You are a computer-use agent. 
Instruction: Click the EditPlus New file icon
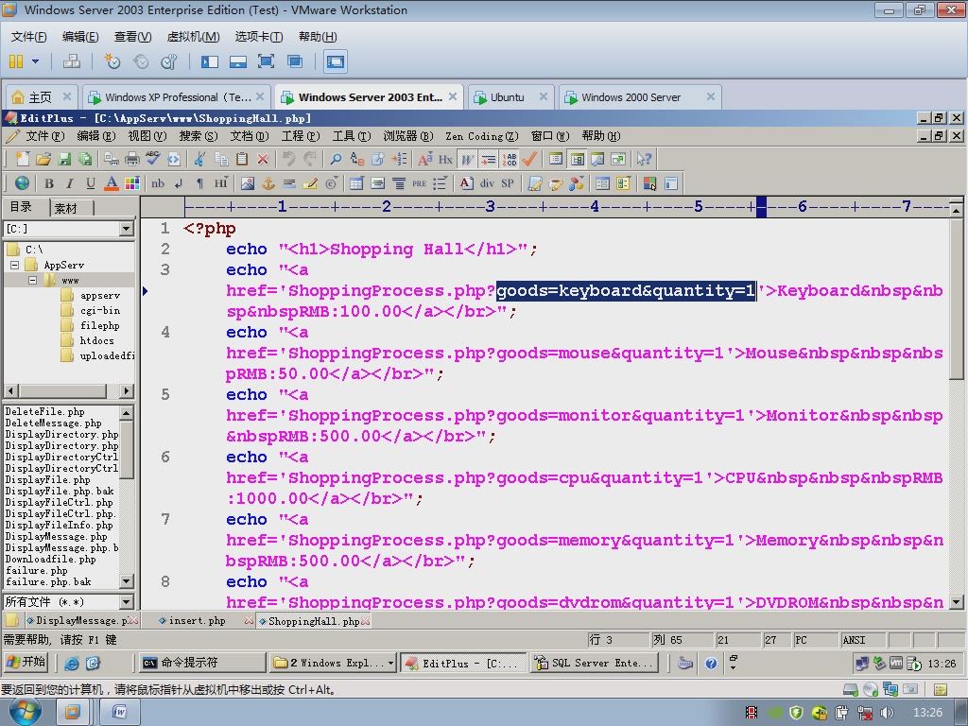(23, 159)
